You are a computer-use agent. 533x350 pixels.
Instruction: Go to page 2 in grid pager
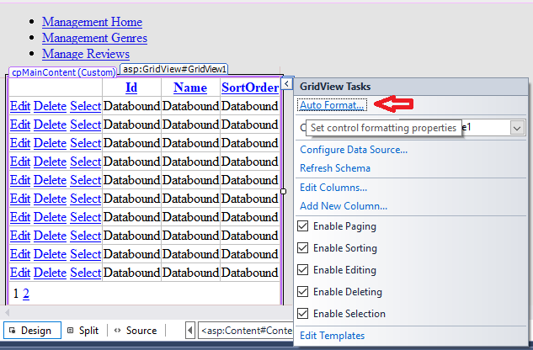pos(25,294)
